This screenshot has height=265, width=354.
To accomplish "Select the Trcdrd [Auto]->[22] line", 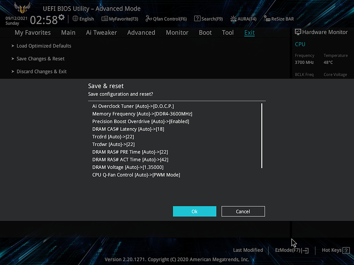I will [113, 137].
